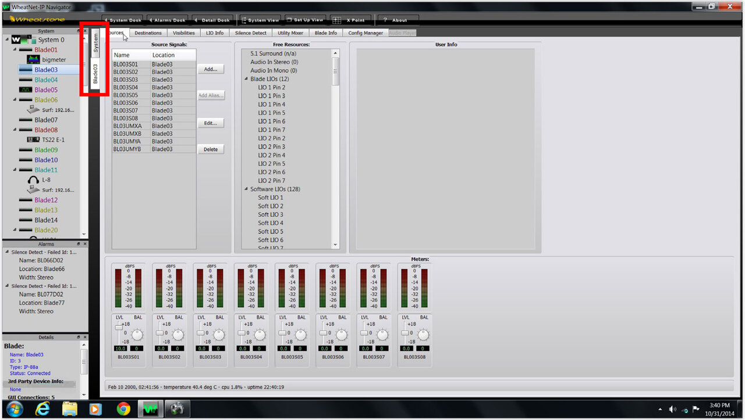Launch Google Chrome from taskbar
The width and height of the screenshot is (745, 420).
(123, 409)
